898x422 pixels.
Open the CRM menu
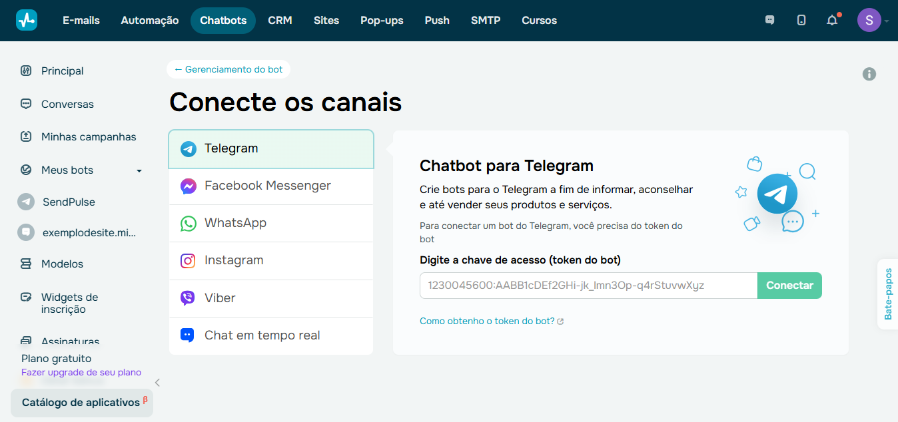pyautogui.click(x=280, y=20)
